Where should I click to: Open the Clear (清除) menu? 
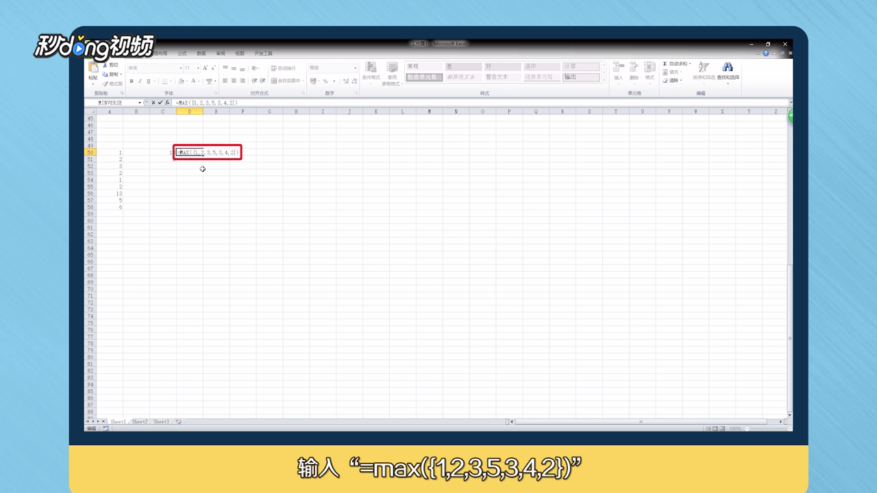(672, 80)
